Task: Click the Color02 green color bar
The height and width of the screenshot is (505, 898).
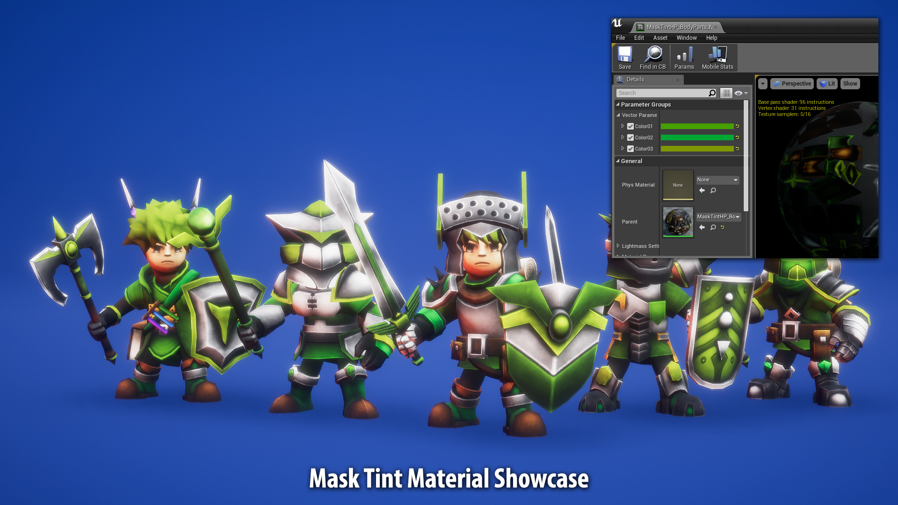Action: [x=697, y=137]
